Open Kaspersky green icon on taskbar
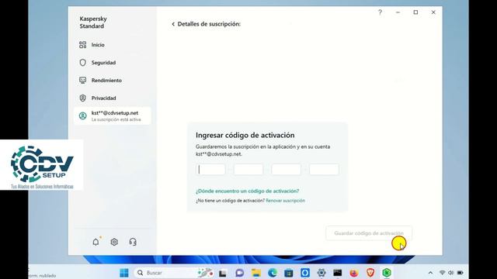This screenshot has width=497, height=279. click(x=387, y=273)
